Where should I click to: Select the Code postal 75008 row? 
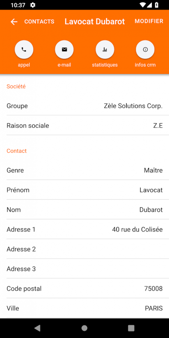[x=84, y=288]
